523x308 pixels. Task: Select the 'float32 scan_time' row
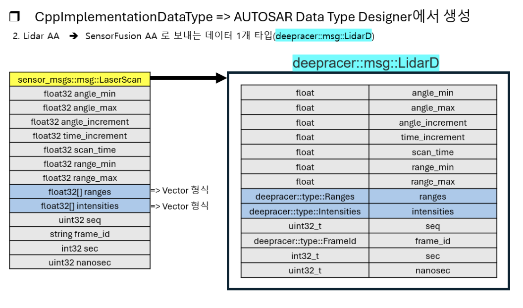click(x=80, y=150)
